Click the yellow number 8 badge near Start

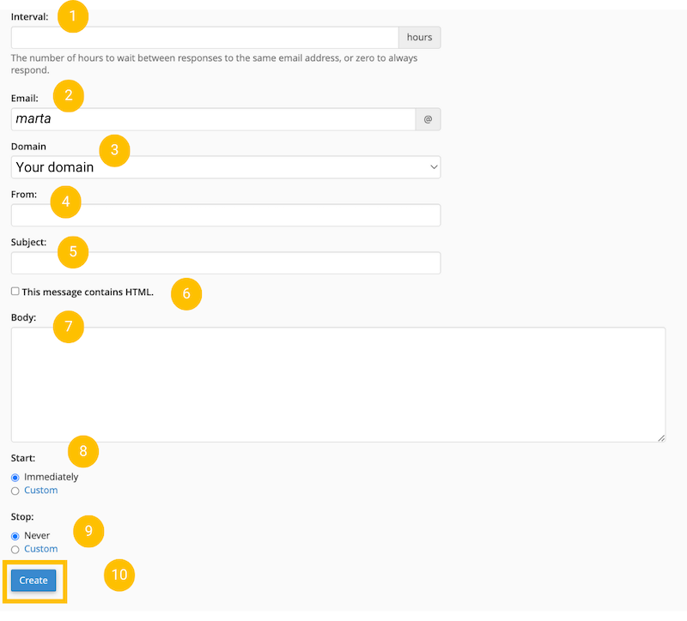83,451
